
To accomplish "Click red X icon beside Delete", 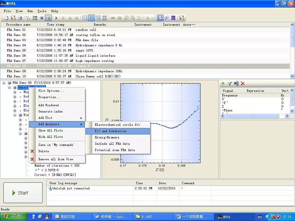I will pos(32,151).
